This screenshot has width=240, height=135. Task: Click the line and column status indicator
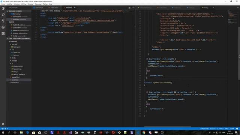[x=204, y=129]
